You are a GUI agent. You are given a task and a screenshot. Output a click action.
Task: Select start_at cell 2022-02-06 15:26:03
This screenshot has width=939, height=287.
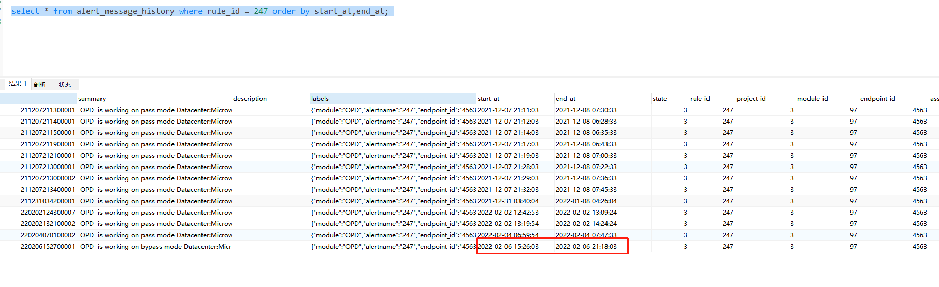508,247
